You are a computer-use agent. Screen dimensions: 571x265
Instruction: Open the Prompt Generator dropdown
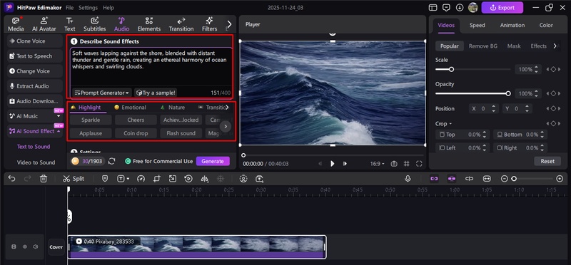[x=101, y=93]
